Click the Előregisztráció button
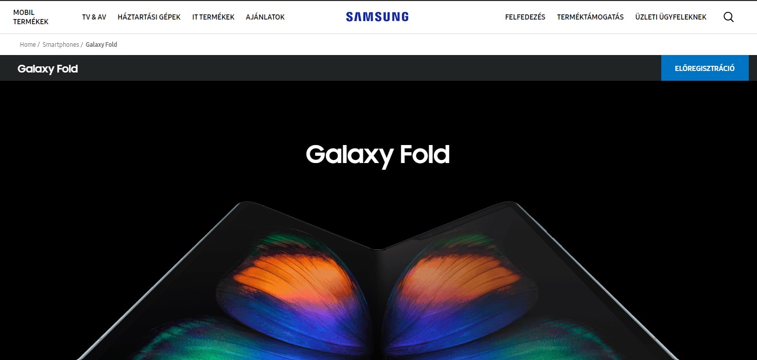Viewport: 757px width, 360px height. (x=705, y=68)
